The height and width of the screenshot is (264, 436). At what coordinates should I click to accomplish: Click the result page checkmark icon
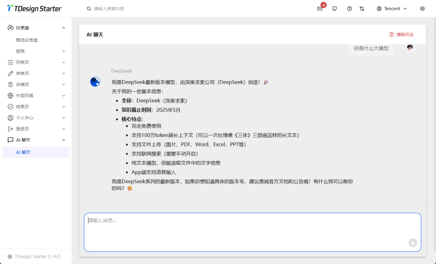point(10,106)
